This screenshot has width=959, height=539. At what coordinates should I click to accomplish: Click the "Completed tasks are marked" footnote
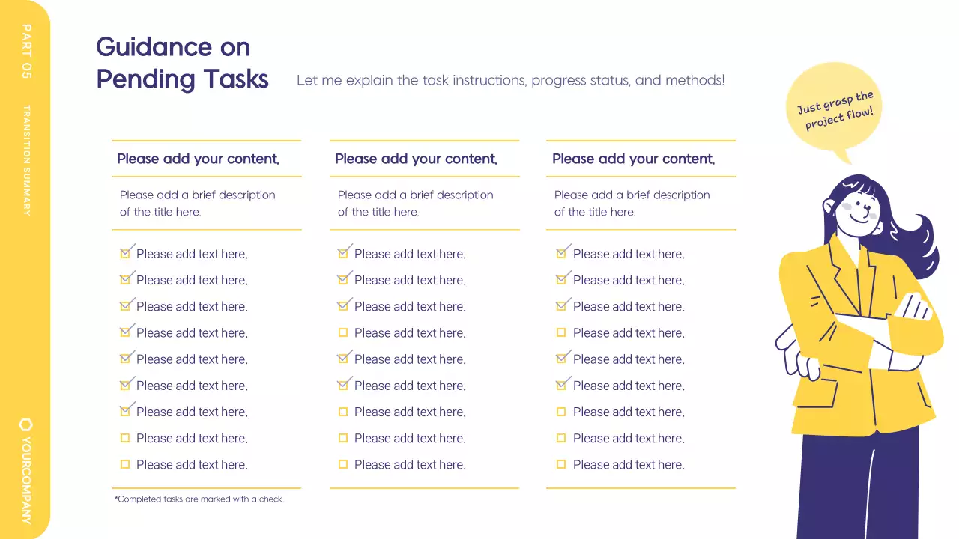199,499
